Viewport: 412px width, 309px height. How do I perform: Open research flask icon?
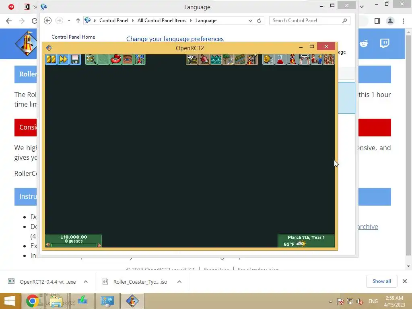click(x=280, y=60)
